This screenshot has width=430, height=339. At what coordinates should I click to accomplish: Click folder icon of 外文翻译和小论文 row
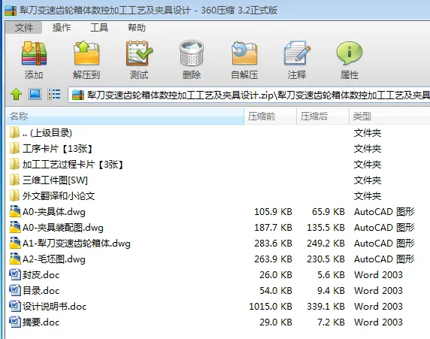[14, 196]
